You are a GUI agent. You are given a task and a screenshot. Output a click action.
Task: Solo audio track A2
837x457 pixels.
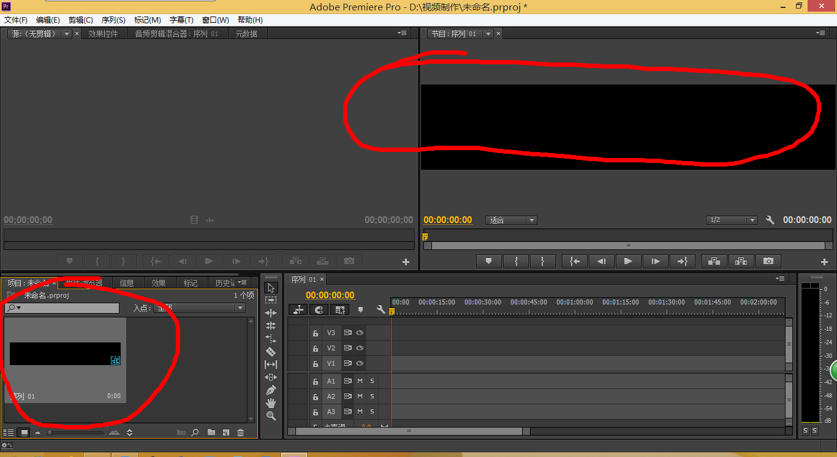372,396
